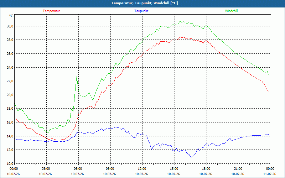Click the 20,0 y-axis label
The image size is (285, 178).
coord(10,95)
